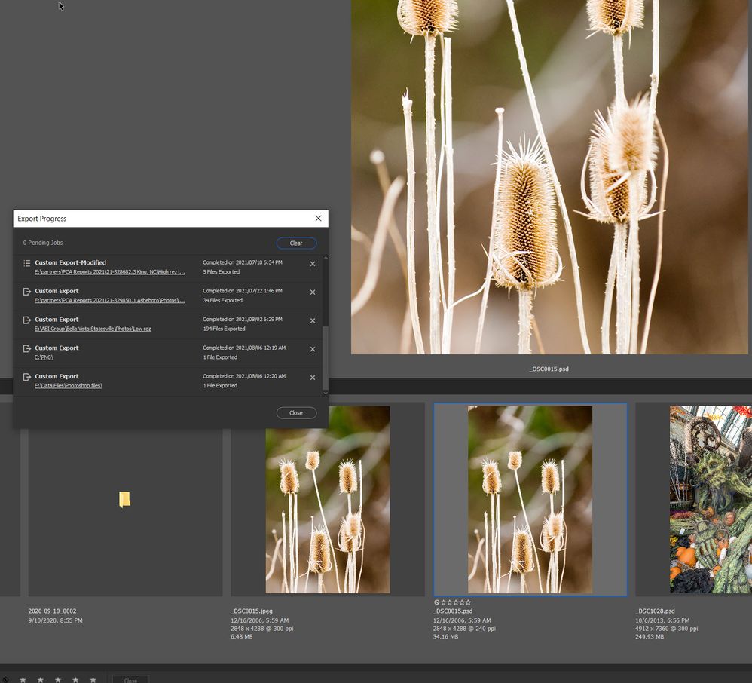Click export icon for Asheboro job
The width and height of the screenshot is (752, 683).
(x=26, y=292)
